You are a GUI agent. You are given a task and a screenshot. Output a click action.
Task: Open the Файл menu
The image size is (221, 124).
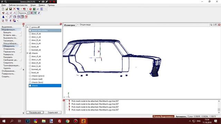click(4, 5)
